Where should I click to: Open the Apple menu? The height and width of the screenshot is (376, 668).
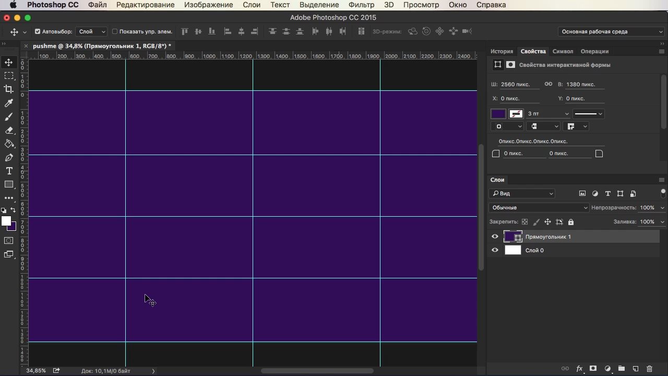(13, 5)
